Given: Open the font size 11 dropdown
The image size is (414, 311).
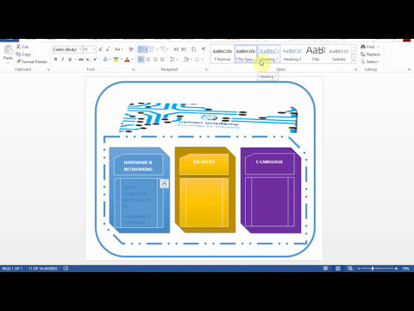Looking at the screenshot, I should [94, 49].
